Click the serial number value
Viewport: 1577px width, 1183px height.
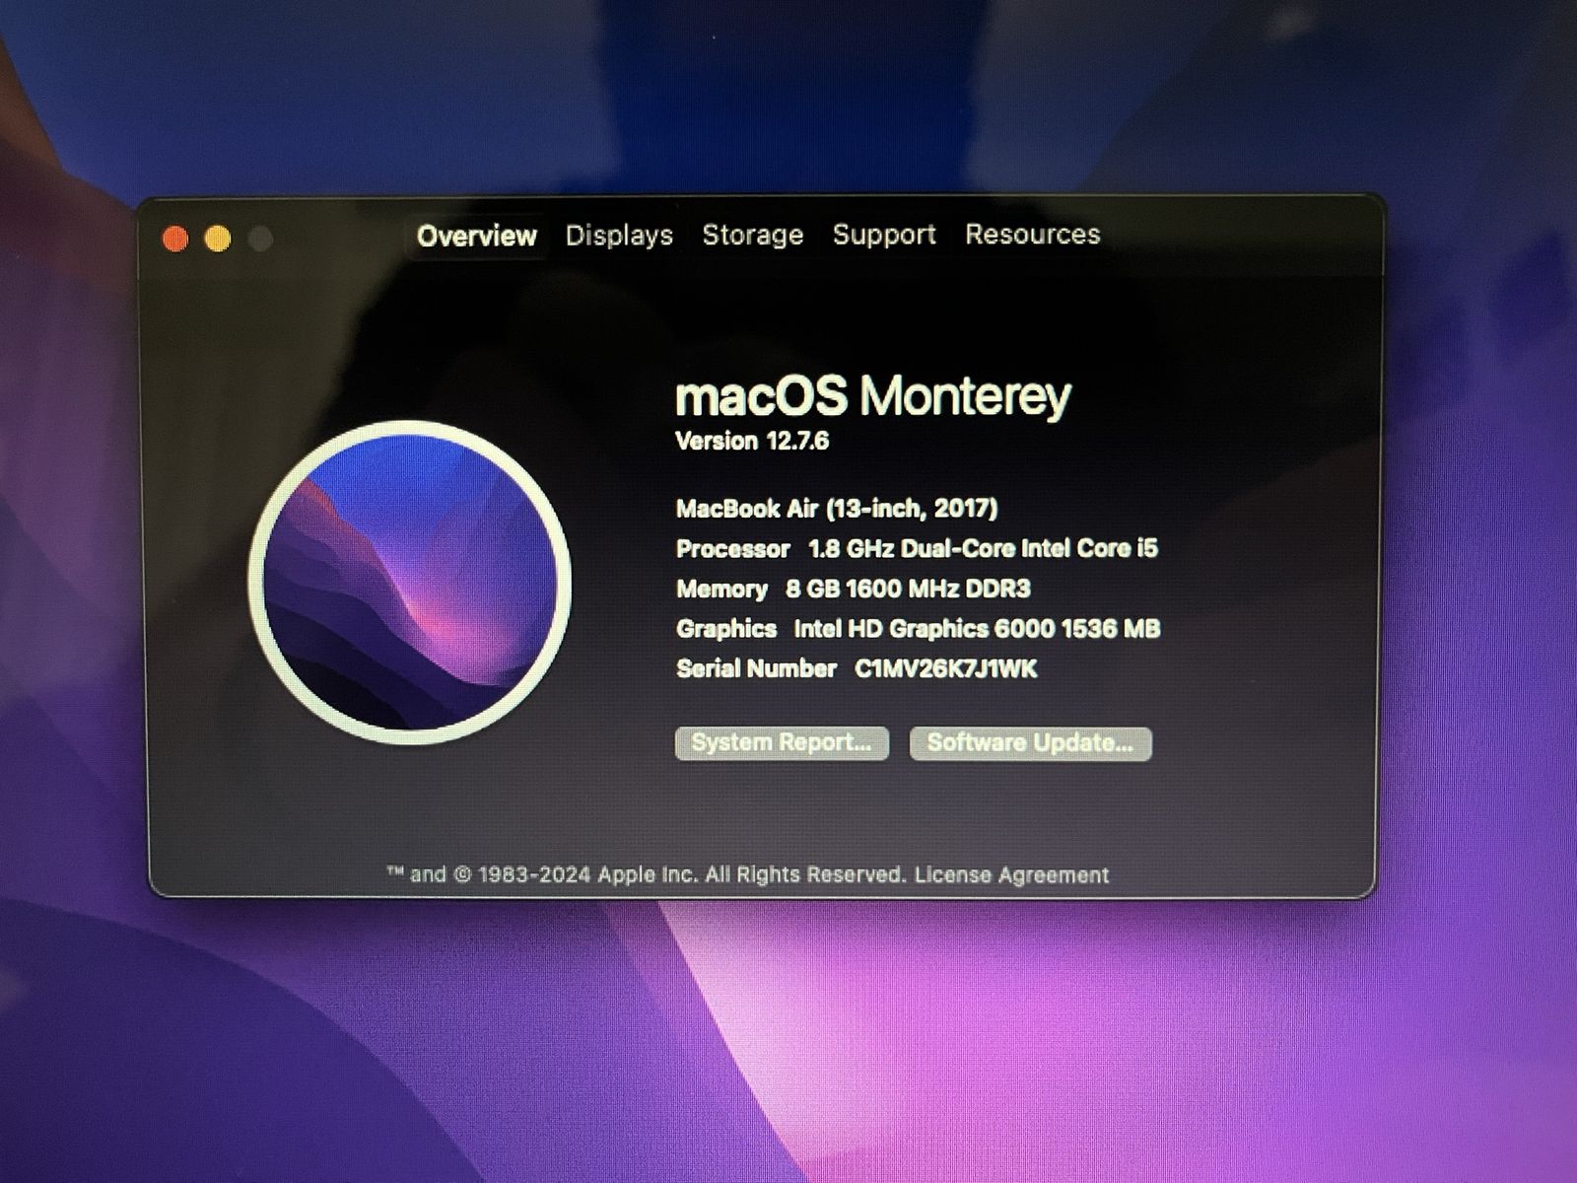click(945, 669)
